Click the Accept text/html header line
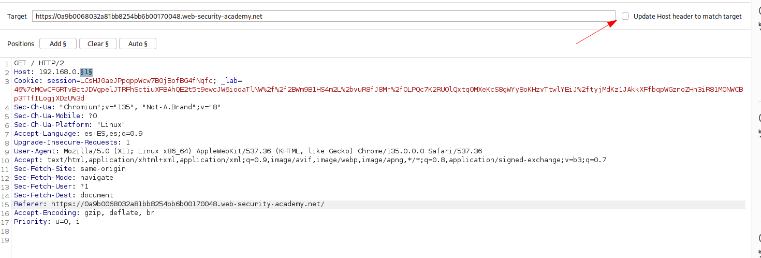This screenshot has width=761, height=258. (x=310, y=160)
